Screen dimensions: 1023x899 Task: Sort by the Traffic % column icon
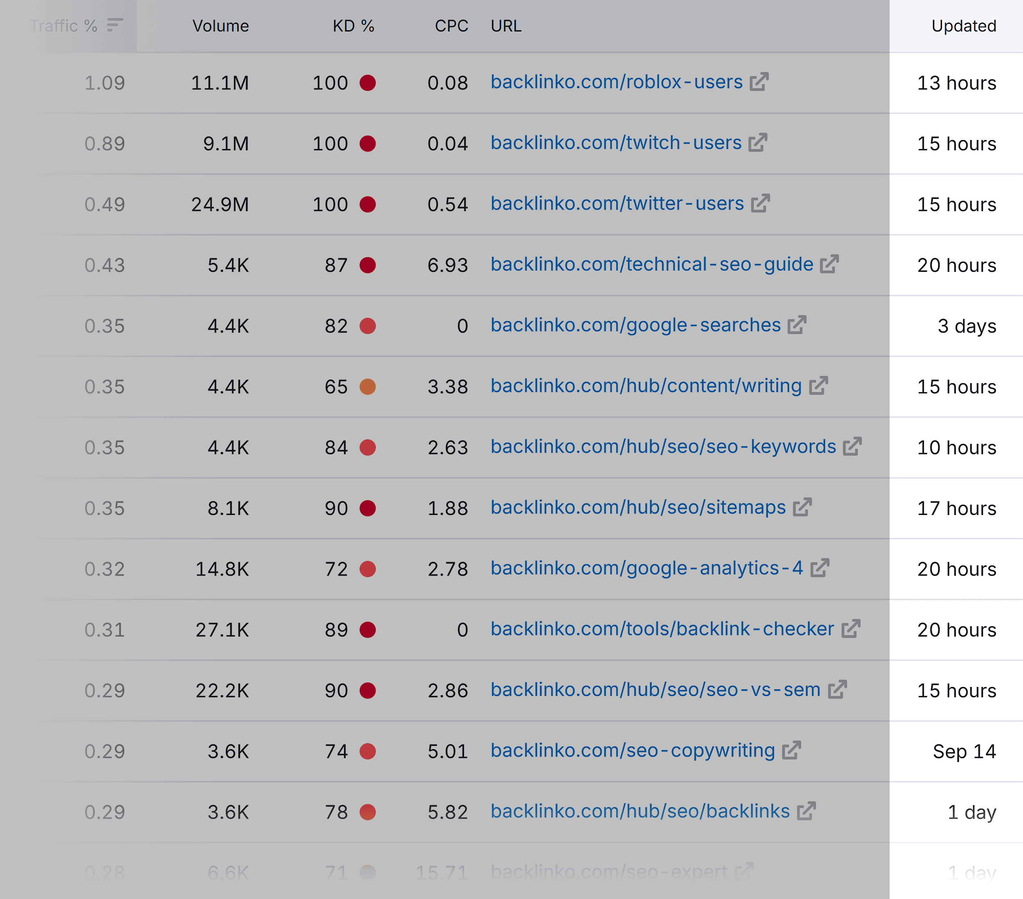coord(115,25)
